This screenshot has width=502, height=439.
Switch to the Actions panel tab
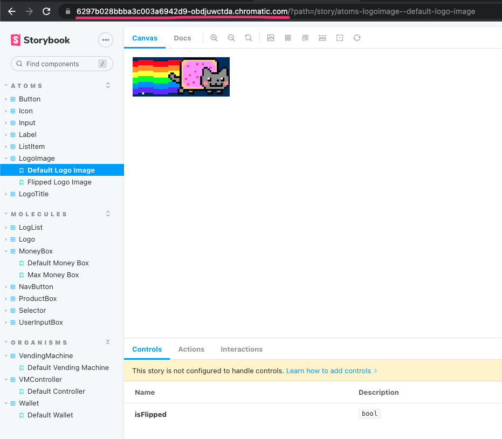click(x=191, y=349)
